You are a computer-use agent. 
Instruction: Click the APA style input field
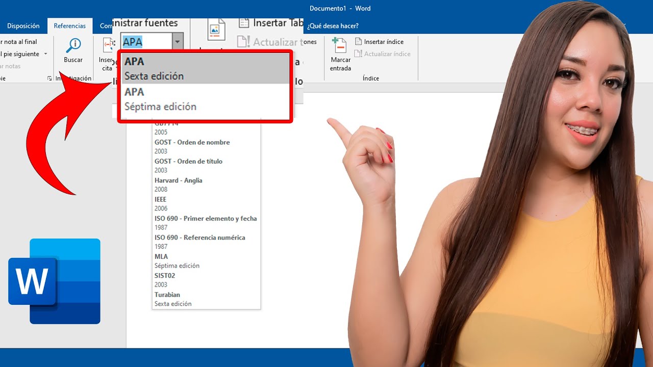[146, 42]
